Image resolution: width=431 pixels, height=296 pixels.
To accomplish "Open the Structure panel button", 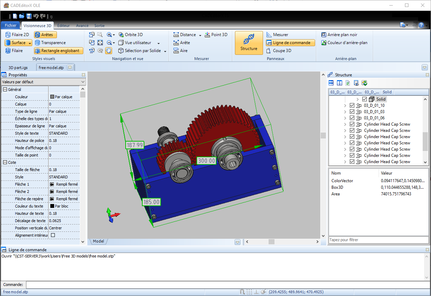I will click(x=248, y=43).
